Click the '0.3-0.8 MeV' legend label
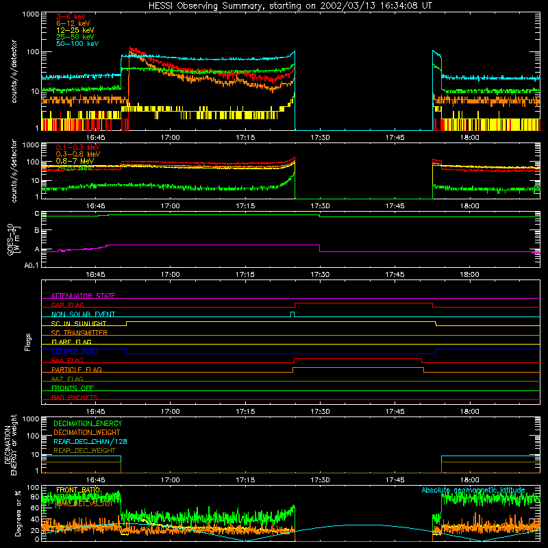The height and width of the screenshot is (548, 548). coord(78,154)
